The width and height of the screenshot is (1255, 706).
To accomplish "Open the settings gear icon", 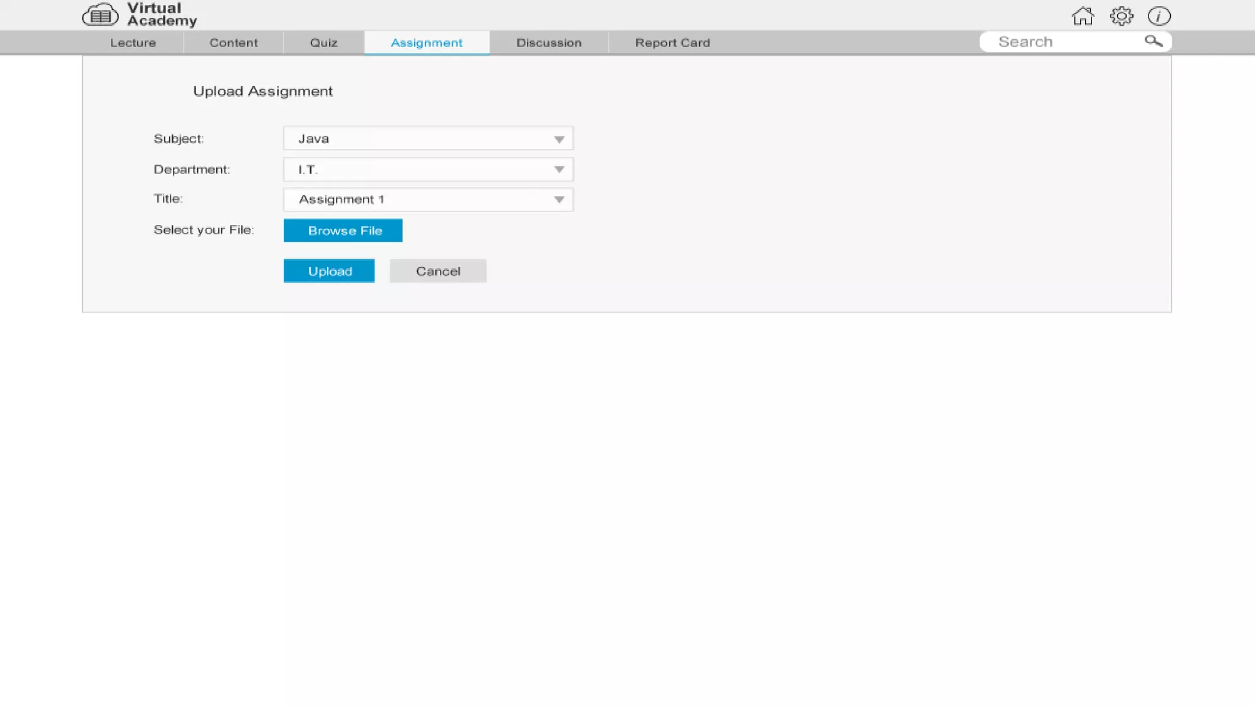I will pos(1121,16).
